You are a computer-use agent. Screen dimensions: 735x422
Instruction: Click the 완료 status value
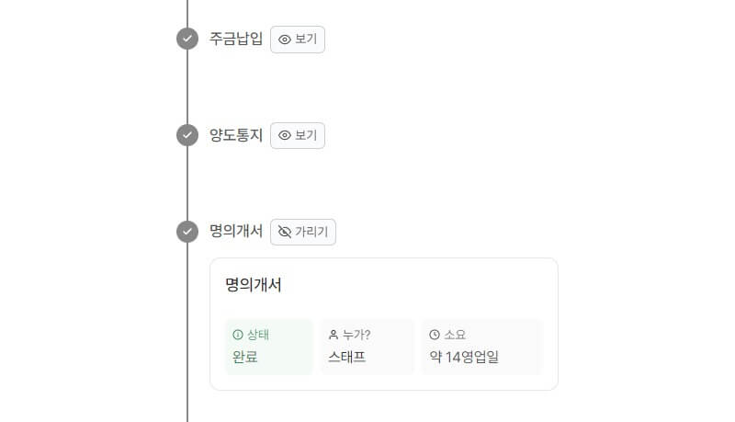point(245,357)
